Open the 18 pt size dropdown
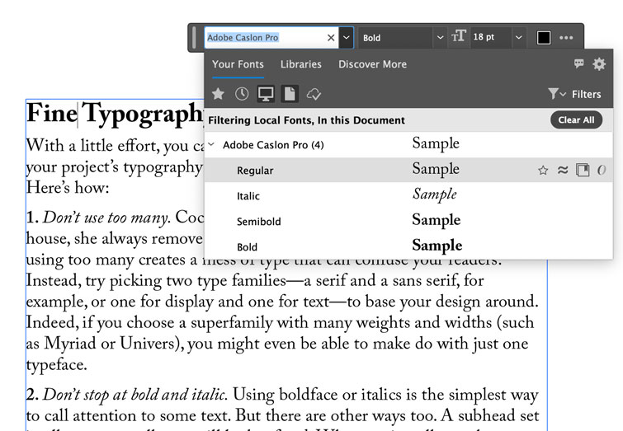 pyautogui.click(x=518, y=37)
